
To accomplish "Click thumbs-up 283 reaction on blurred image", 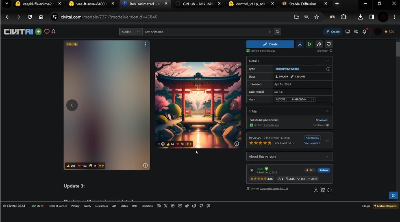I will [x=71, y=165].
